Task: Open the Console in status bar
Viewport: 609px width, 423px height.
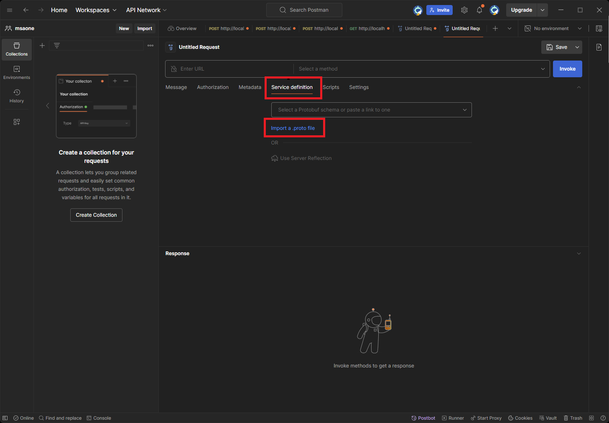Action: point(99,418)
